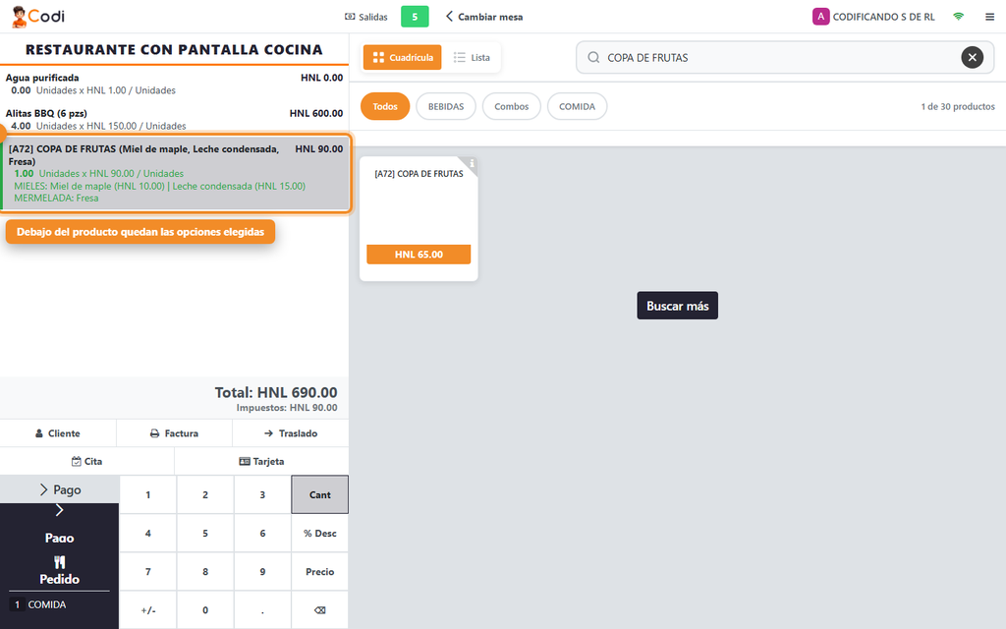This screenshot has height=629, width=1006.
Task: Select the Combos category filter
Action: pos(511,106)
